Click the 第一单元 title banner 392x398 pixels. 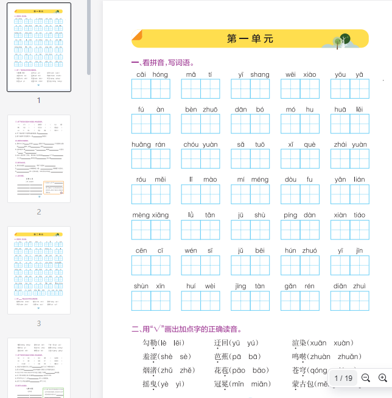(x=250, y=39)
